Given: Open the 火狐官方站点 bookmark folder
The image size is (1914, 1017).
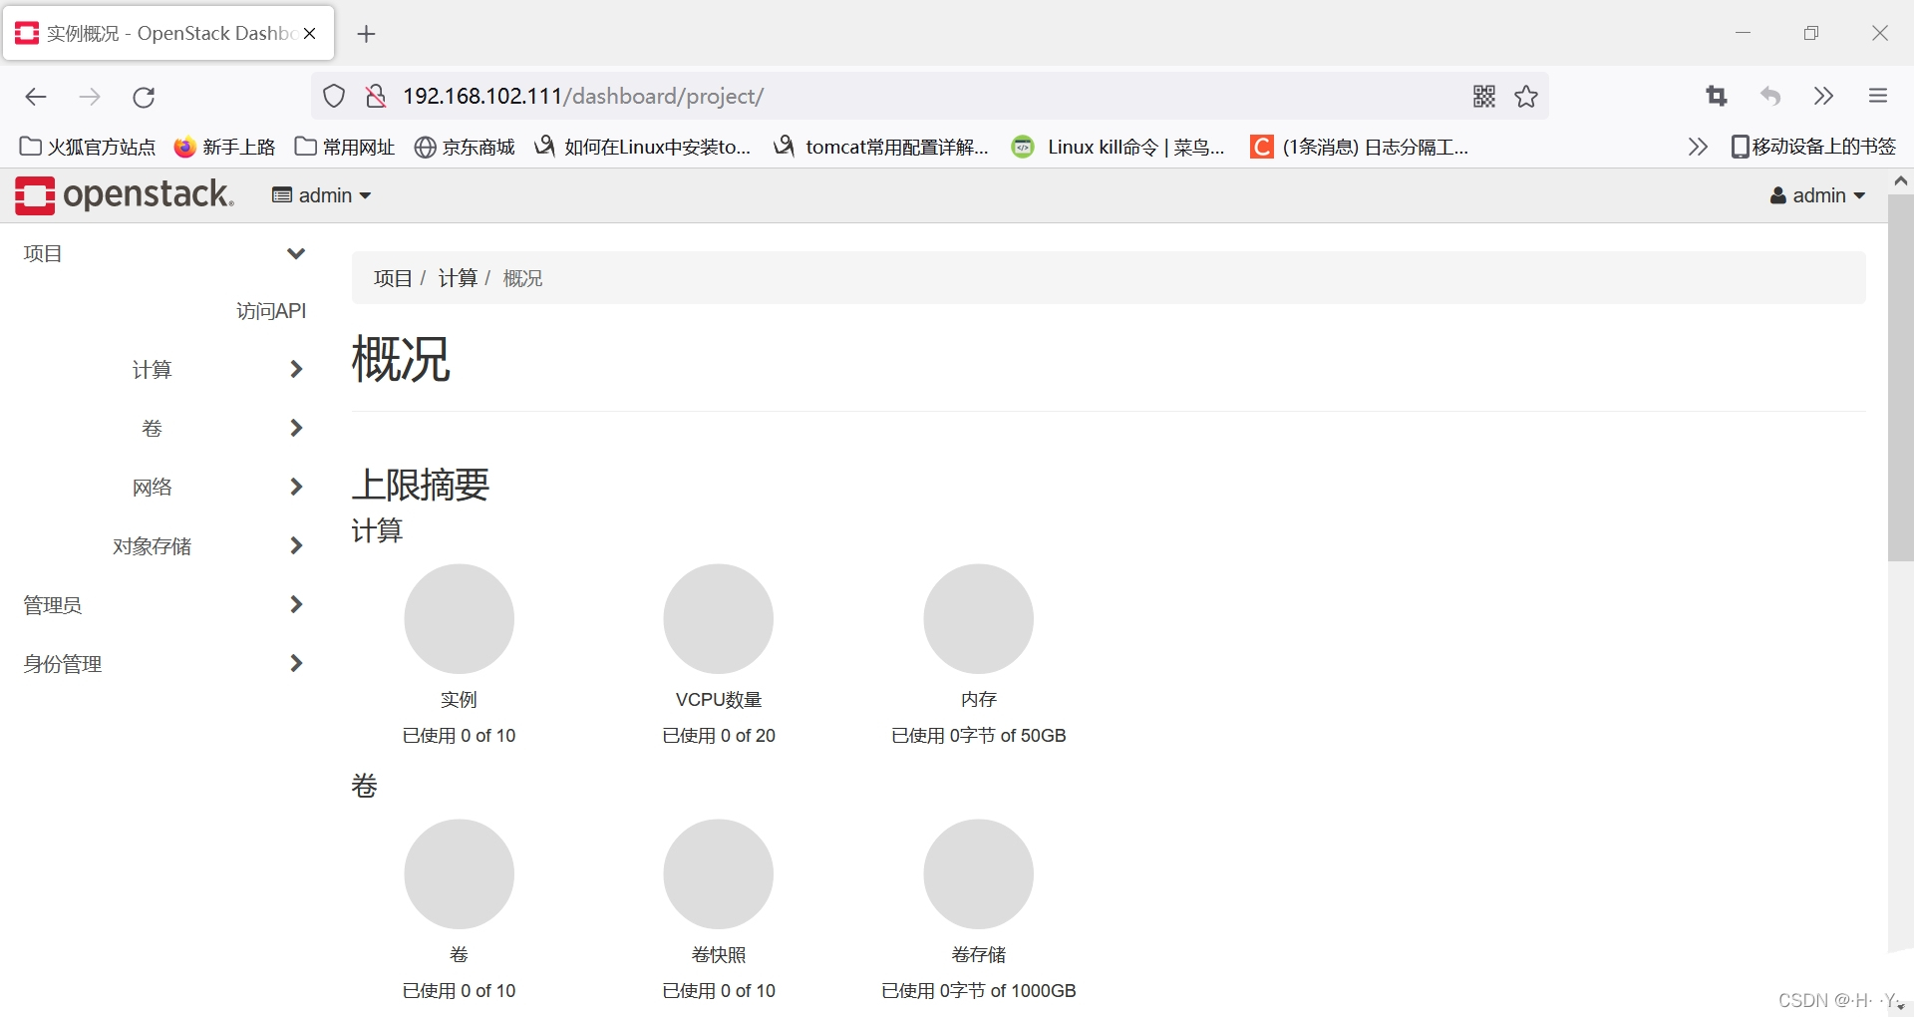Looking at the screenshot, I should (x=88, y=147).
